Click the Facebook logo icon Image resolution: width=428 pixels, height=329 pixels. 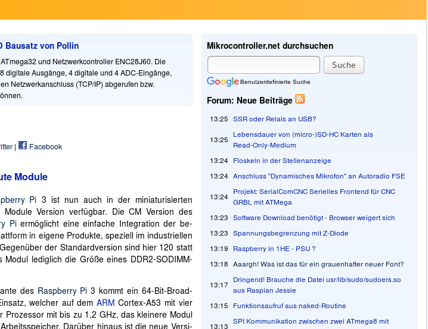tap(23, 145)
